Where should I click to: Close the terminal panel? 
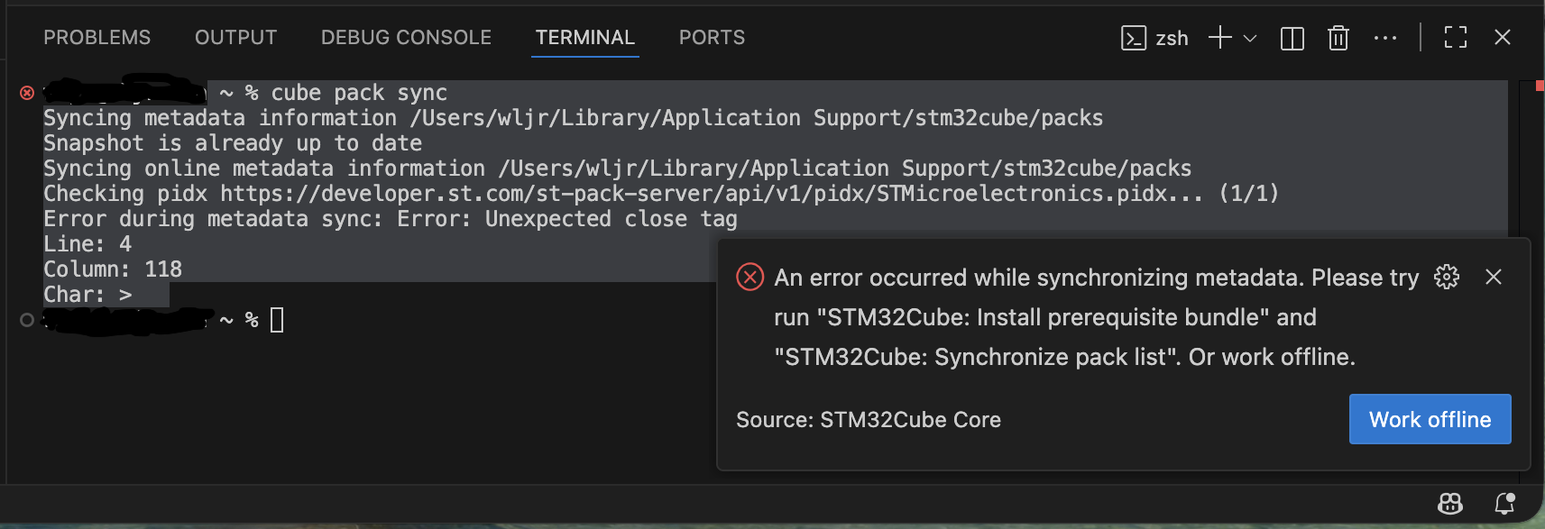pyautogui.click(x=1502, y=38)
